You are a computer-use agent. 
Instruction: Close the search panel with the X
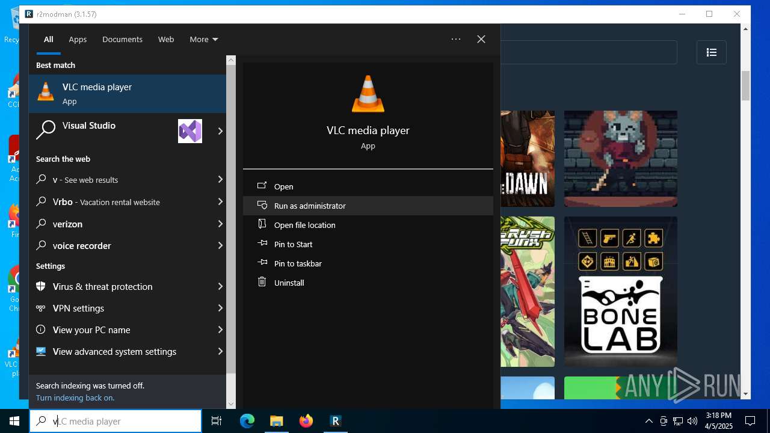click(x=481, y=39)
